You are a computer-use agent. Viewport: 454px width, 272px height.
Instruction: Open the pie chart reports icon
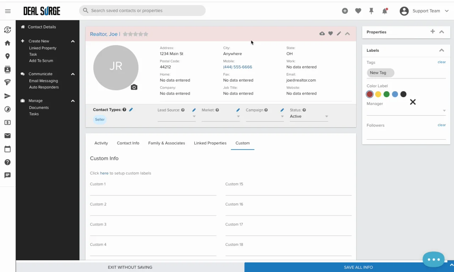click(7, 109)
